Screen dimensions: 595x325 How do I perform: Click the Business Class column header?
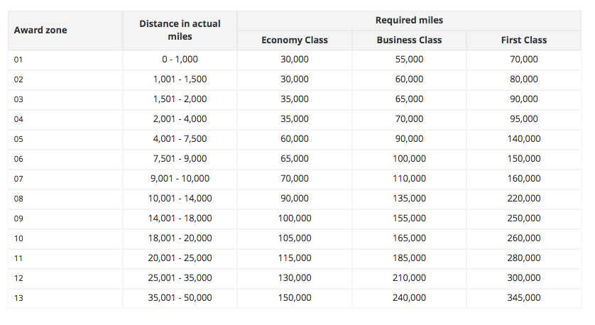409,40
